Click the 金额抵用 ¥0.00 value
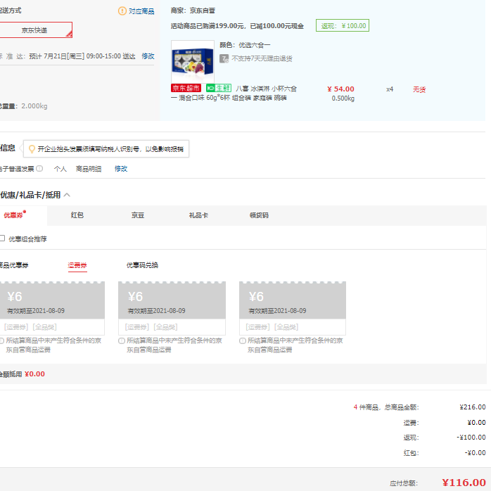 coord(34,374)
